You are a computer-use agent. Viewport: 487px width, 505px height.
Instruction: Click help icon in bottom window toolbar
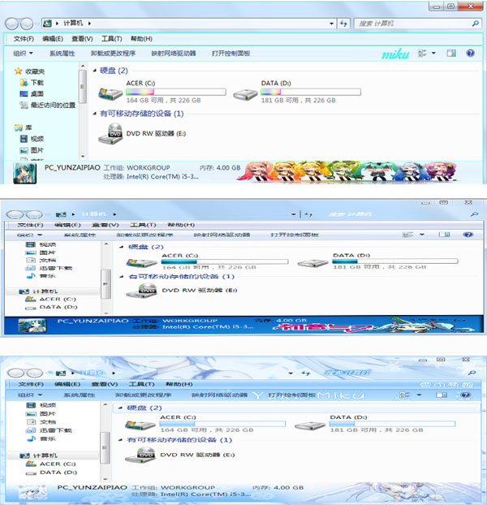pos(465,395)
